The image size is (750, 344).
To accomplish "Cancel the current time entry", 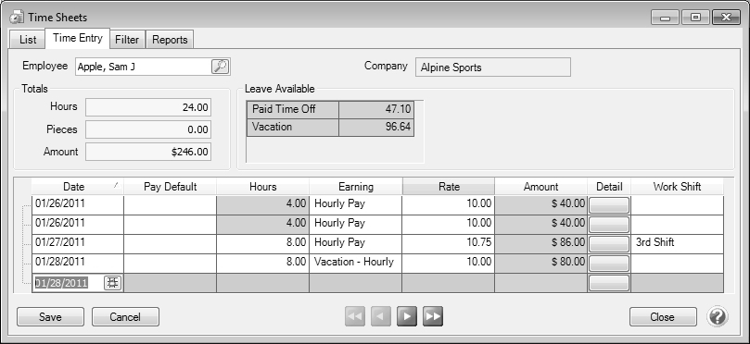I will (125, 317).
